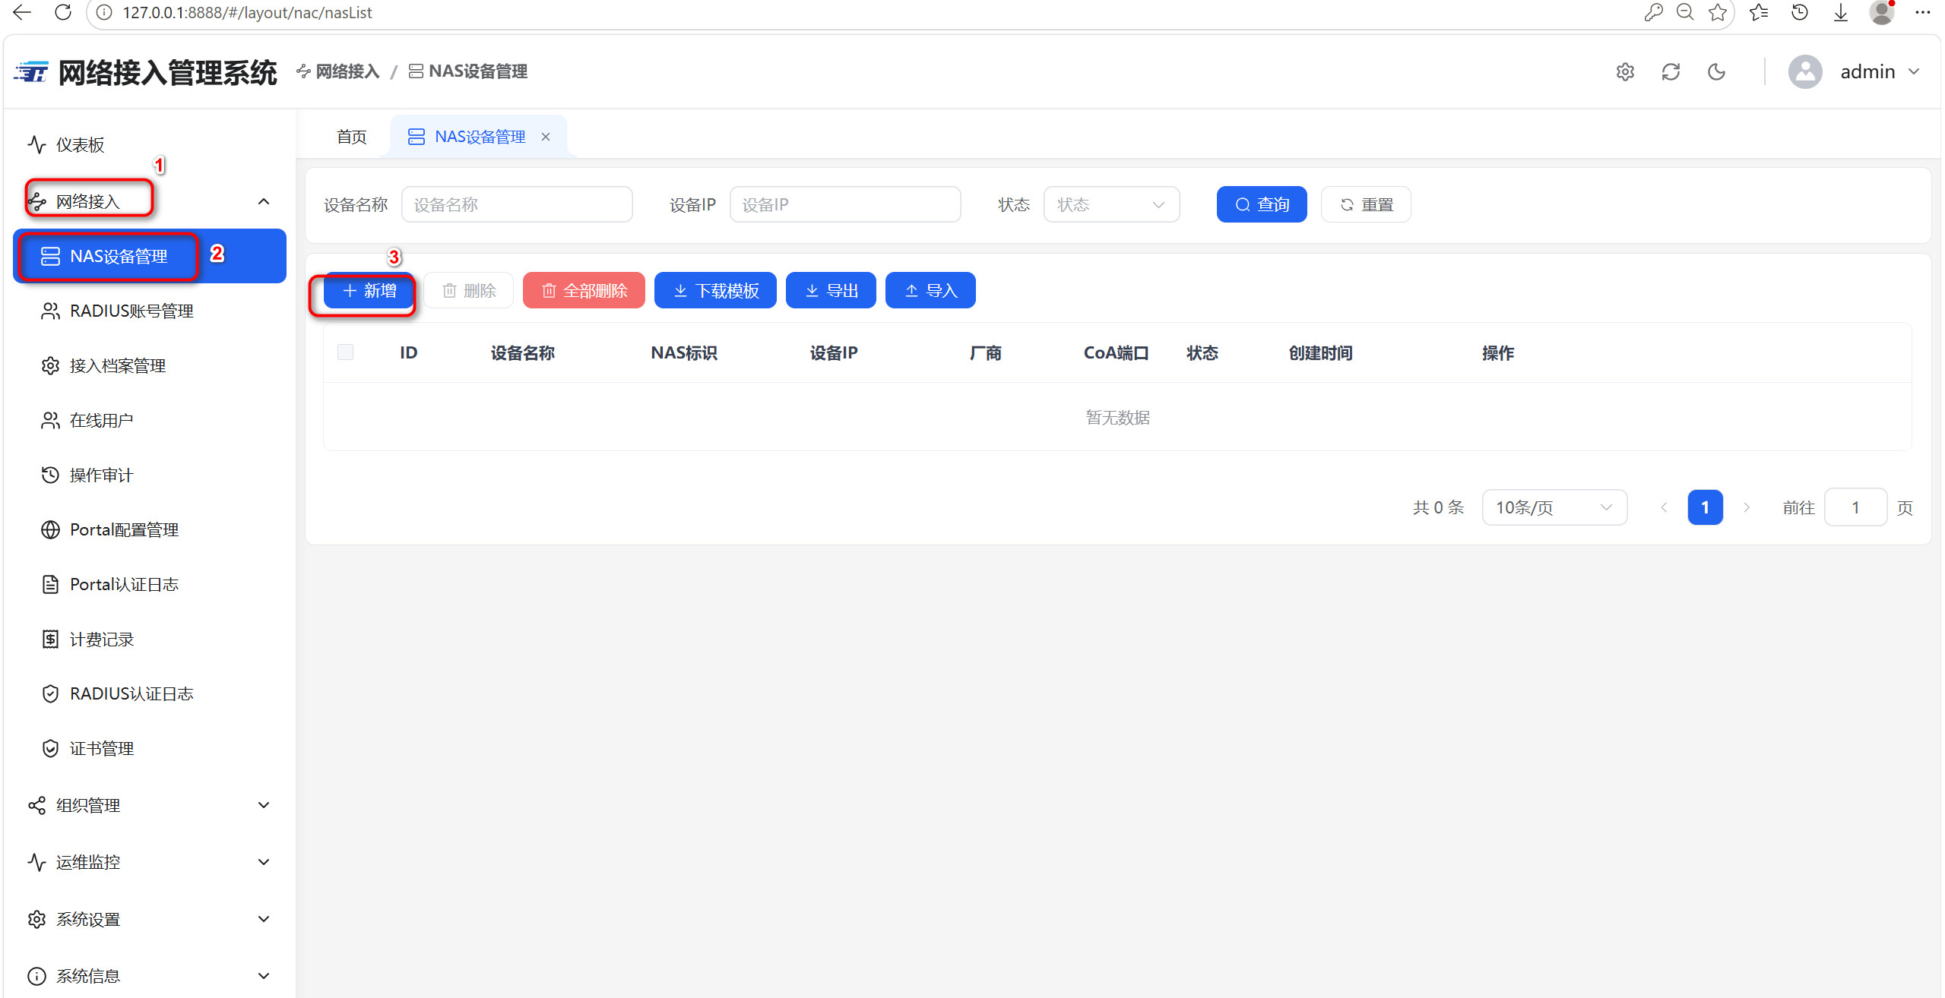Open Portal认证日志 menu item

(150, 584)
